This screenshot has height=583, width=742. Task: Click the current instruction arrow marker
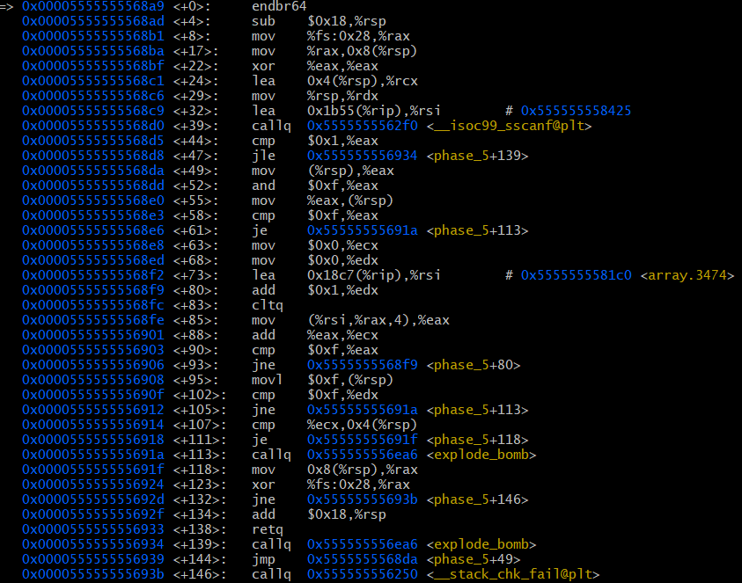(7, 6)
